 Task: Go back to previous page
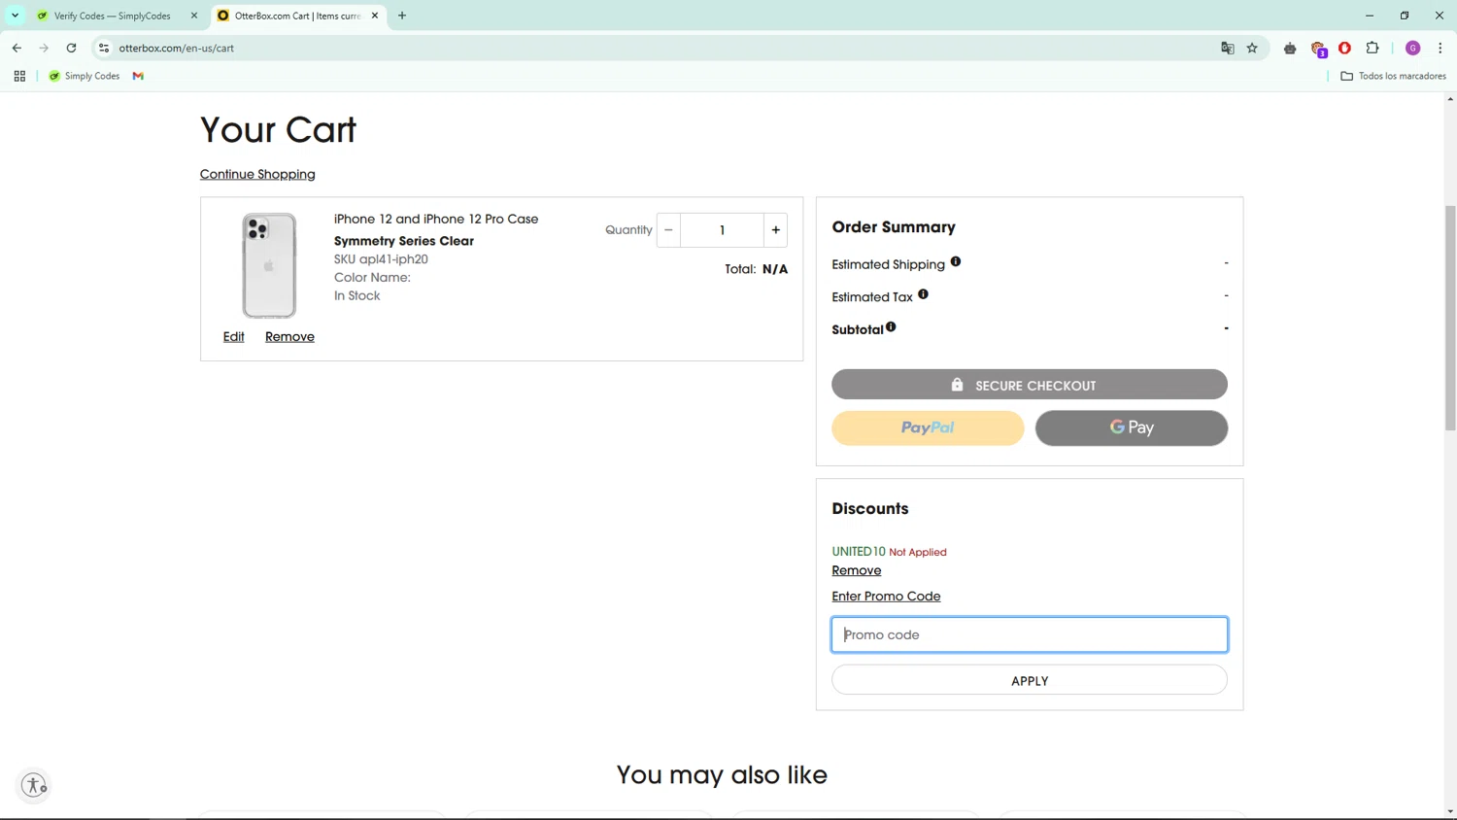tap(17, 48)
